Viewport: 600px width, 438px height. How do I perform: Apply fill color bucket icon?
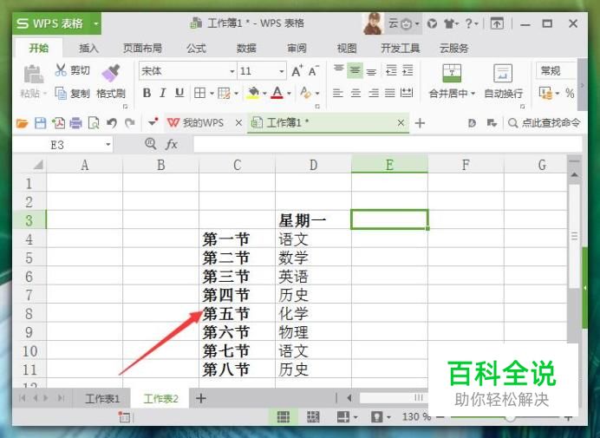pyautogui.click(x=253, y=93)
